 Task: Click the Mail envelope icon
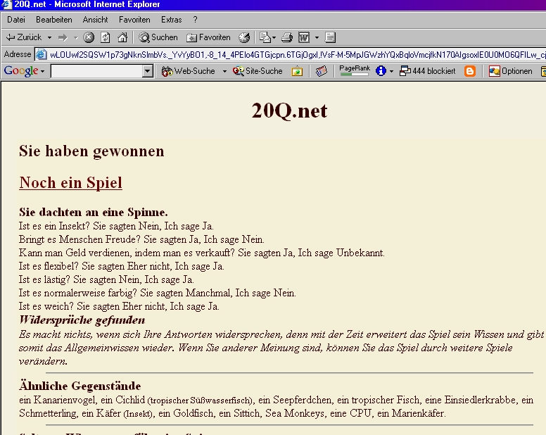(265, 37)
